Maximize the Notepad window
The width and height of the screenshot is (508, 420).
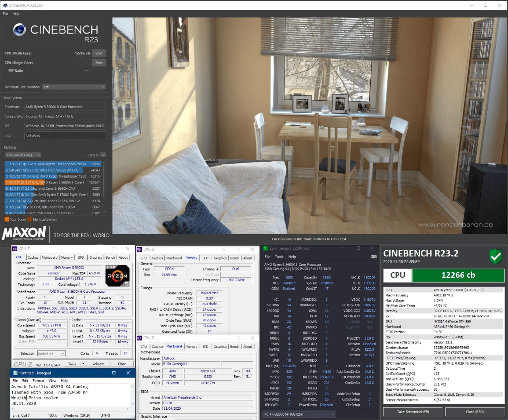click(114, 373)
